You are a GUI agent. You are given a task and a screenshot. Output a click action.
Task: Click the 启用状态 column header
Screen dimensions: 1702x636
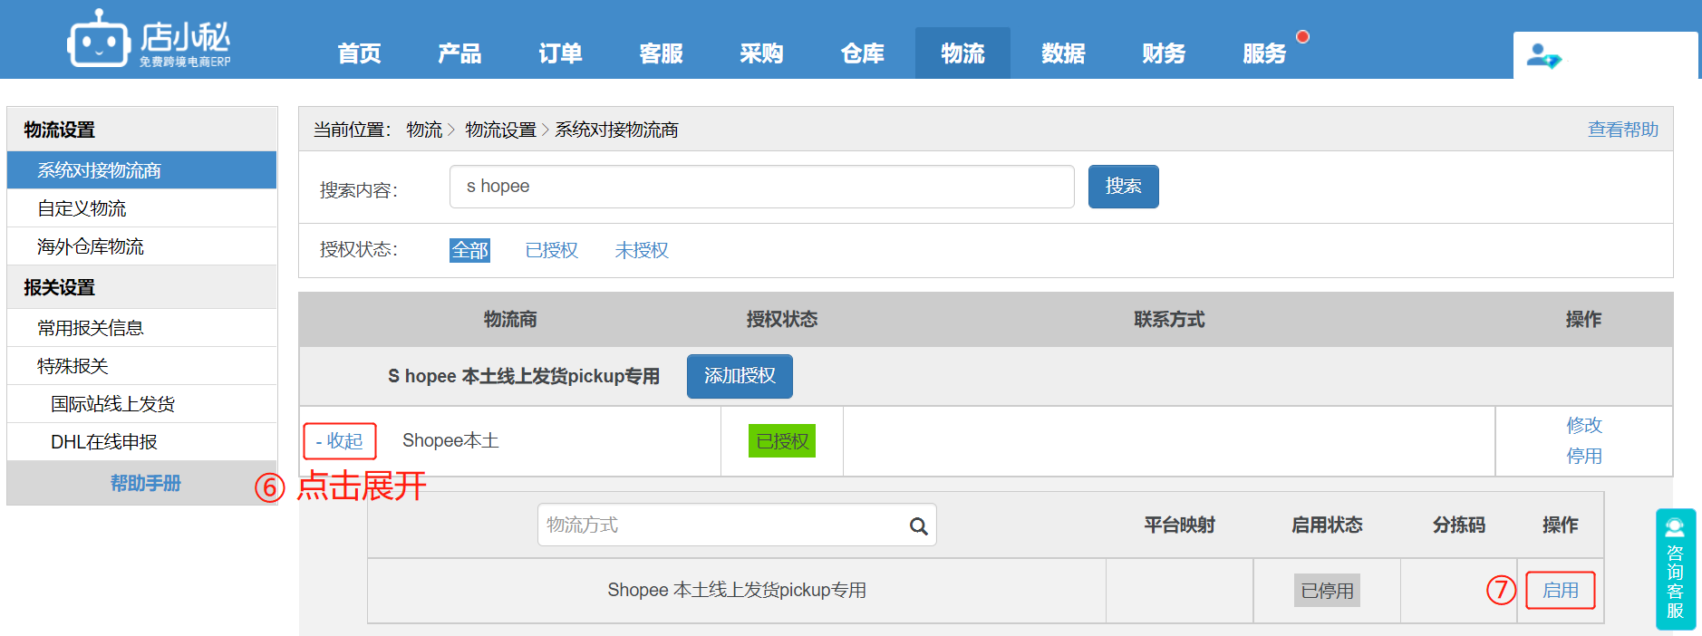(x=1327, y=525)
